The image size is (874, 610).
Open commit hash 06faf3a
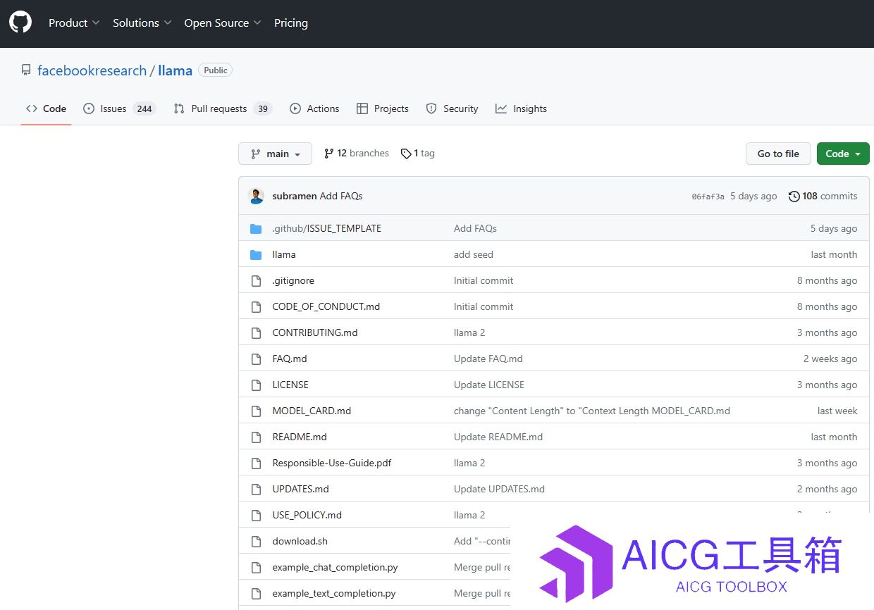708,197
